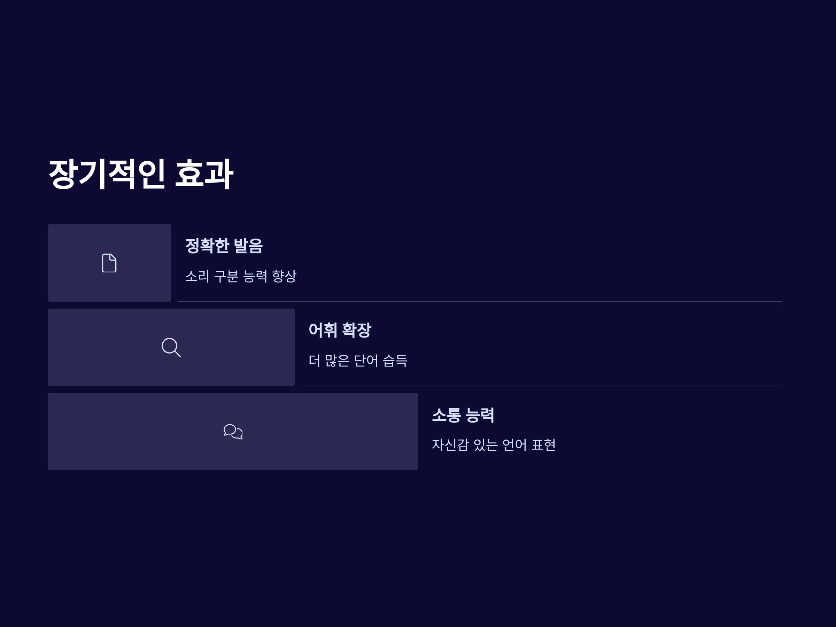
Task: Click the word 확장 in the second heading
Action: click(x=356, y=330)
